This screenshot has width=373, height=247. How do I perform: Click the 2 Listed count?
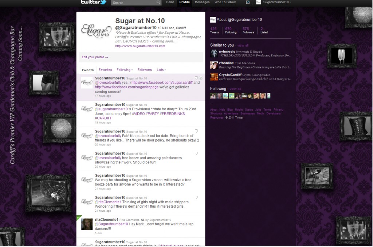pos(264,30)
